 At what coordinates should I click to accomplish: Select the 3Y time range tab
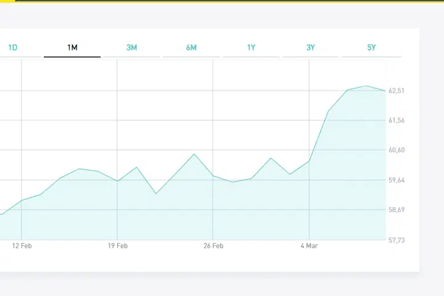(x=311, y=47)
